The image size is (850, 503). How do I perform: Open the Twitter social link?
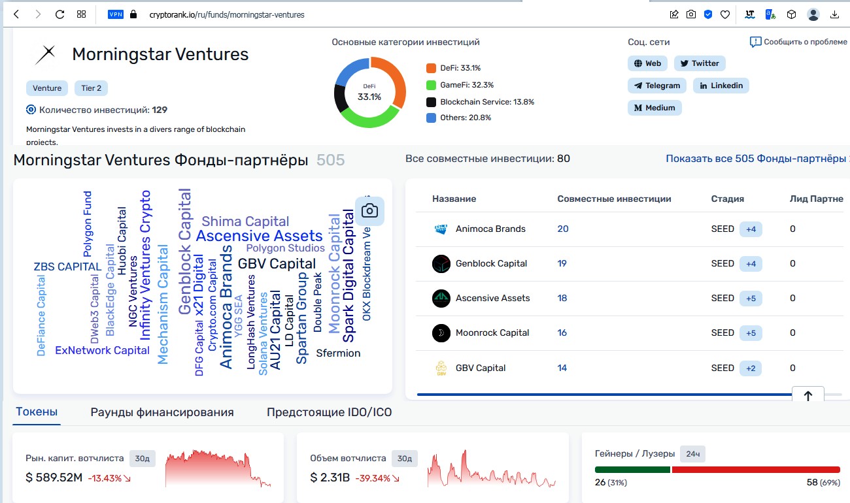point(700,63)
